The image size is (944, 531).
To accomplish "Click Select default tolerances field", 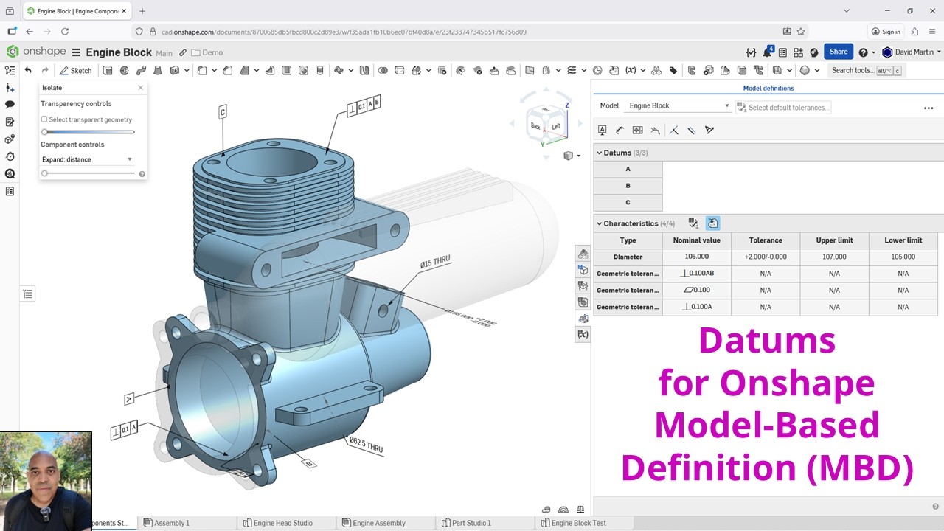I will [x=782, y=107].
